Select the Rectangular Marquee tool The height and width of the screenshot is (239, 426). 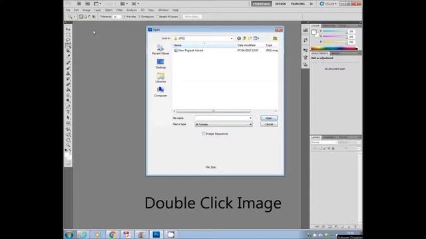68,35
